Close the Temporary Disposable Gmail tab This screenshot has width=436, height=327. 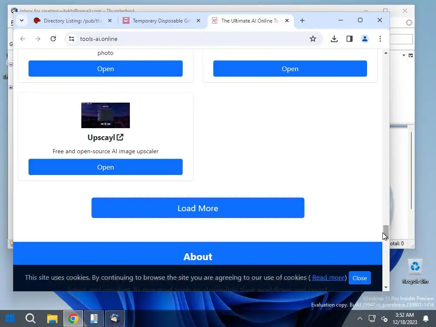point(198,20)
